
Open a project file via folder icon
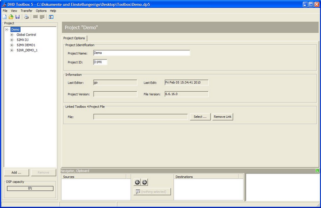11,17
